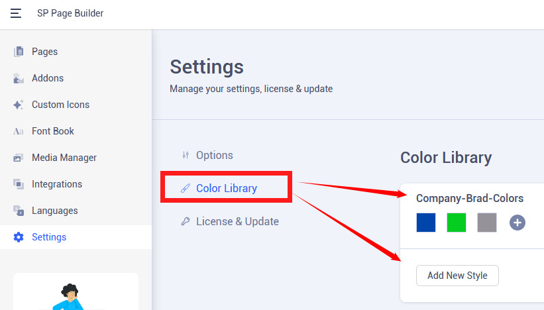Click the Languages sidebar icon
The height and width of the screenshot is (310, 544).
(x=19, y=211)
